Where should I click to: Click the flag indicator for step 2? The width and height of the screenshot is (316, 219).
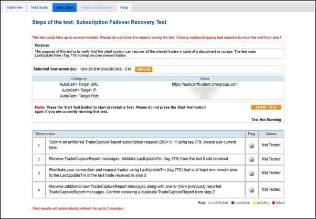point(250,159)
